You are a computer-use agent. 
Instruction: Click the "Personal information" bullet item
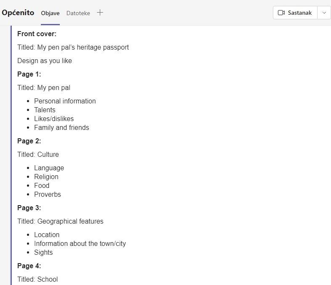[65, 101]
